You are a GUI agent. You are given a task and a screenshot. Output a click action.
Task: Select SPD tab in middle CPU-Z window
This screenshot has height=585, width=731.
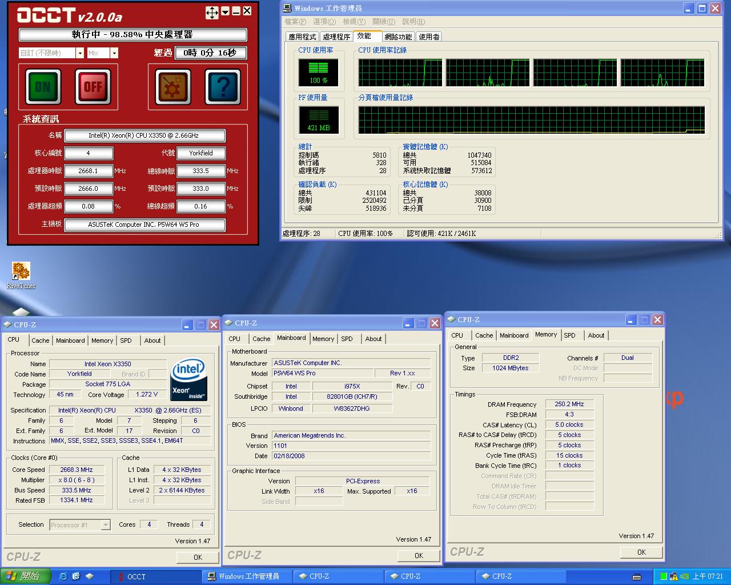click(347, 339)
